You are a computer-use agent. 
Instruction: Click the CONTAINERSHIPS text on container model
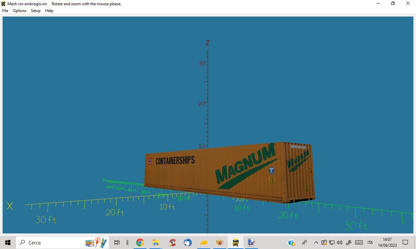pos(175,161)
